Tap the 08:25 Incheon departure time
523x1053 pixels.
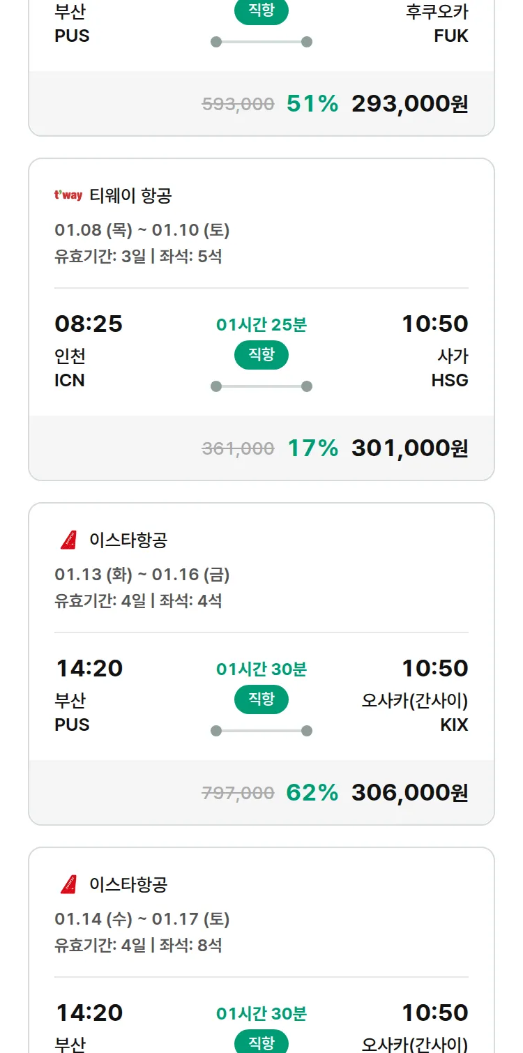pos(89,324)
